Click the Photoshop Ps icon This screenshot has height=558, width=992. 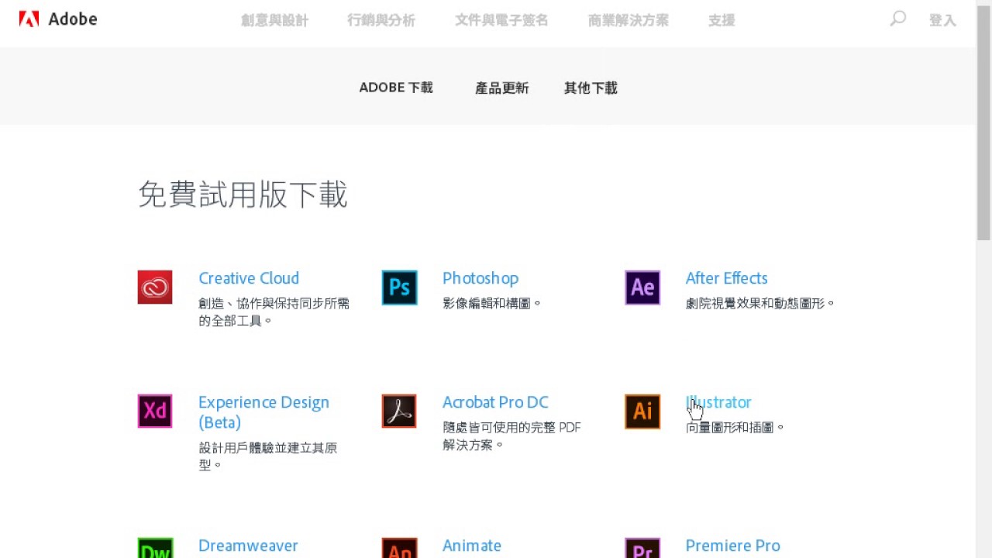pyautogui.click(x=399, y=287)
